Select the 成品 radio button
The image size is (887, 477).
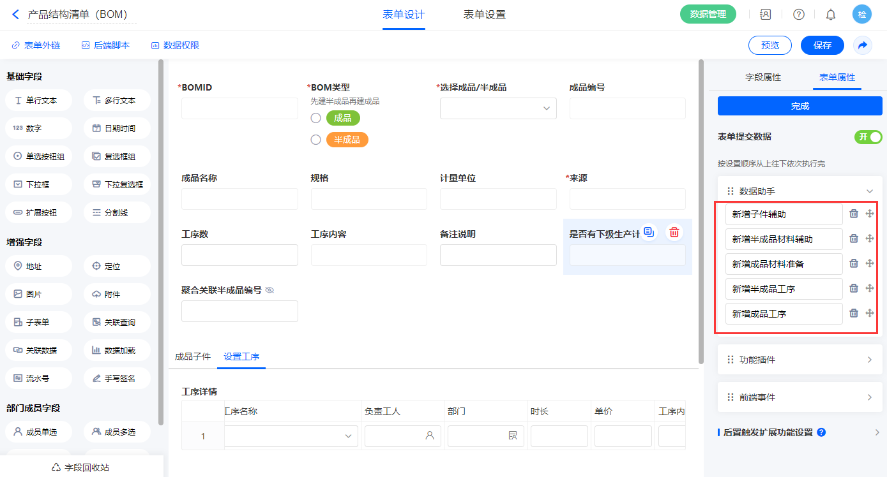(315, 118)
